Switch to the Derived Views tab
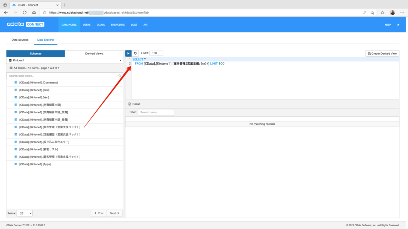The width and height of the screenshot is (408, 229). [94, 54]
